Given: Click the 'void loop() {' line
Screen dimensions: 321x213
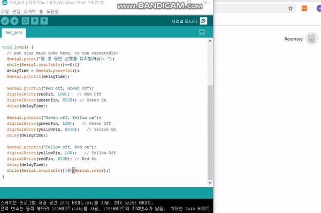Looking at the screenshot, I should click(18, 47).
